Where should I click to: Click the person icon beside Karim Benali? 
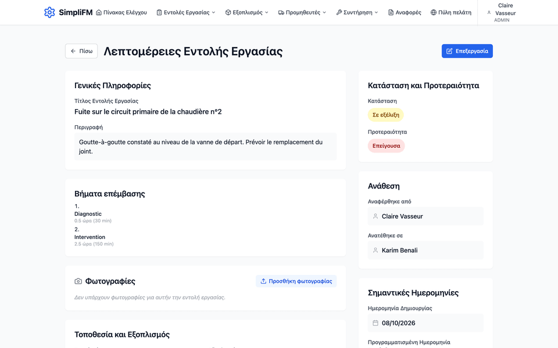(x=375, y=251)
